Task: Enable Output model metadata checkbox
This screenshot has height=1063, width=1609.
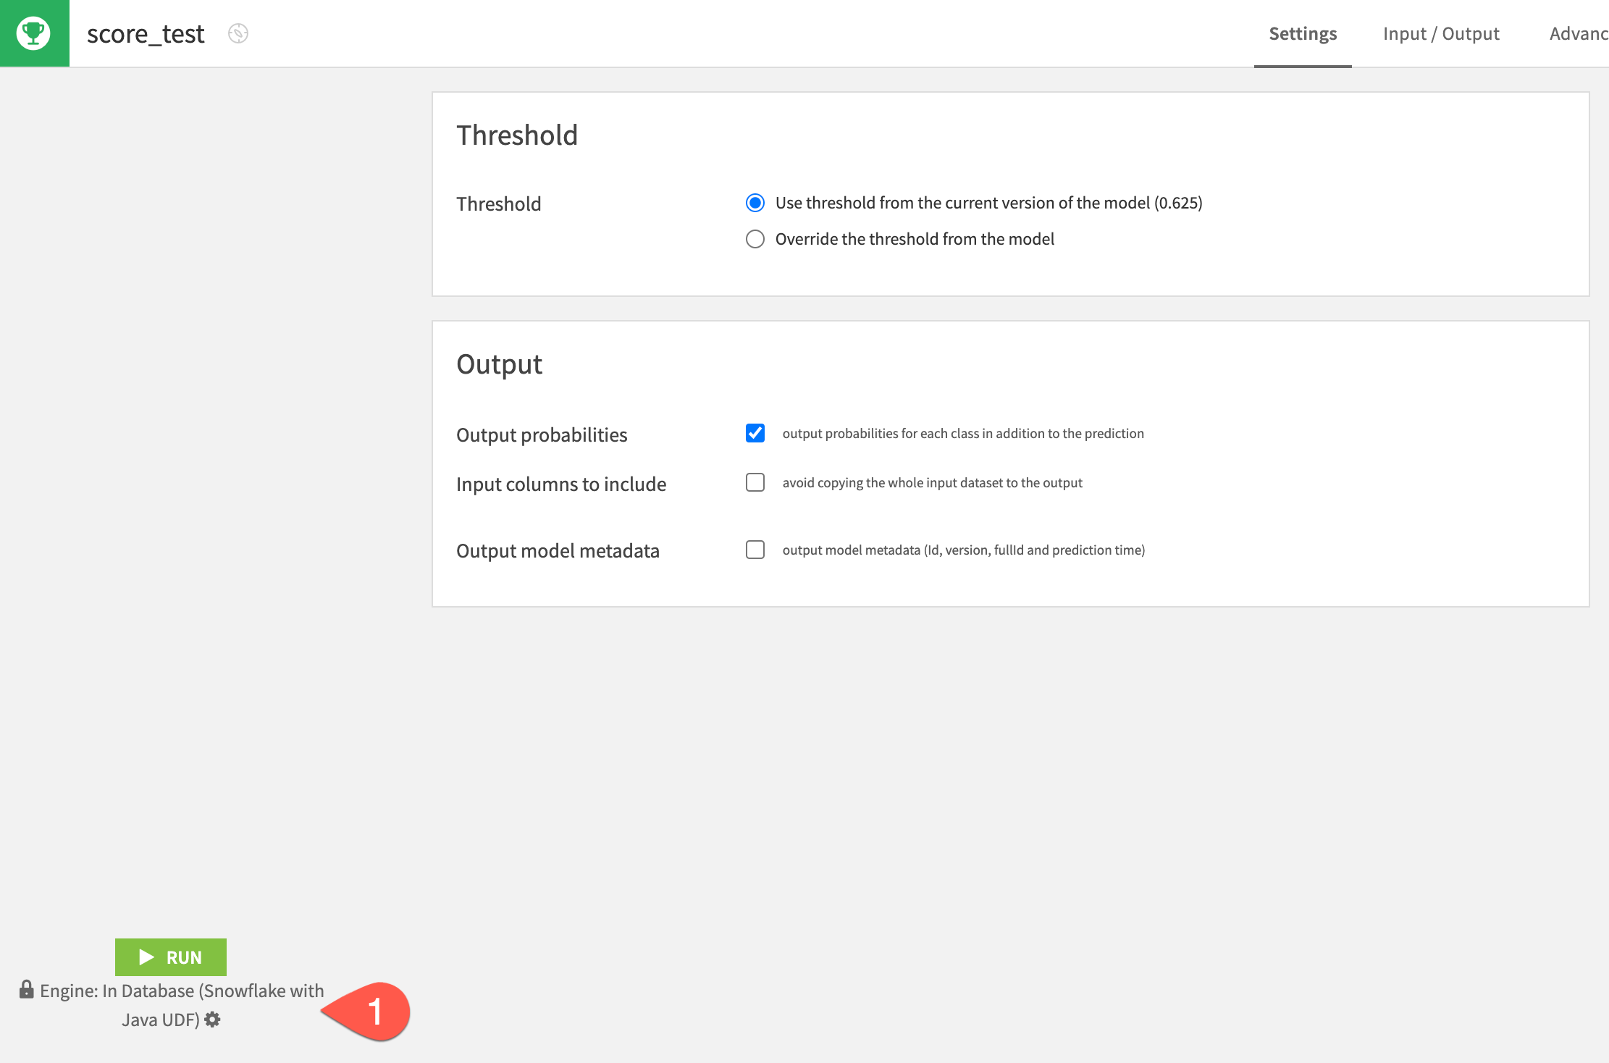Action: (755, 550)
